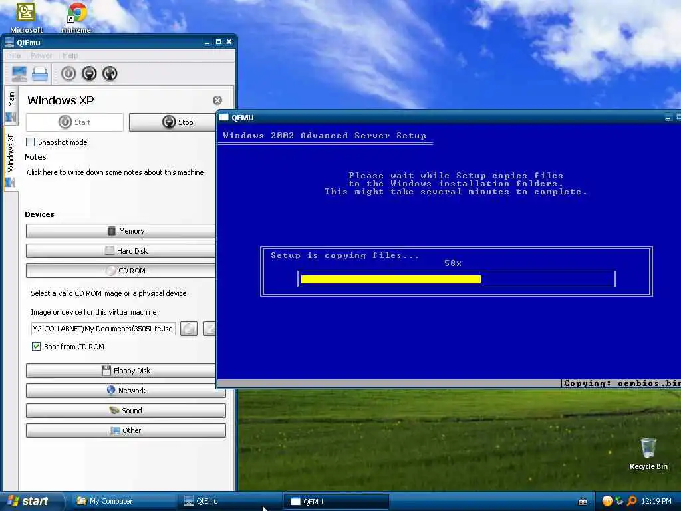The image size is (681, 511).
Task: Collapse the CD ROM device section
Action: click(x=121, y=271)
